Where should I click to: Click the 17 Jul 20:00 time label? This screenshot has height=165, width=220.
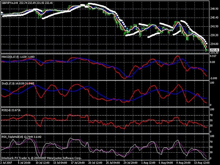point(78,163)
